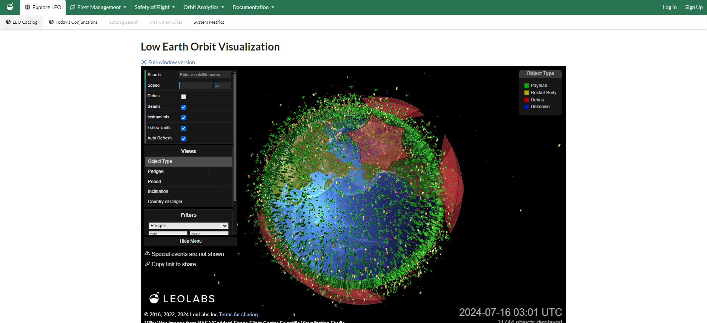Click the LeoLabs logo icon in navbar
The height and width of the screenshot is (323, 707).
(x=10, y=7)
